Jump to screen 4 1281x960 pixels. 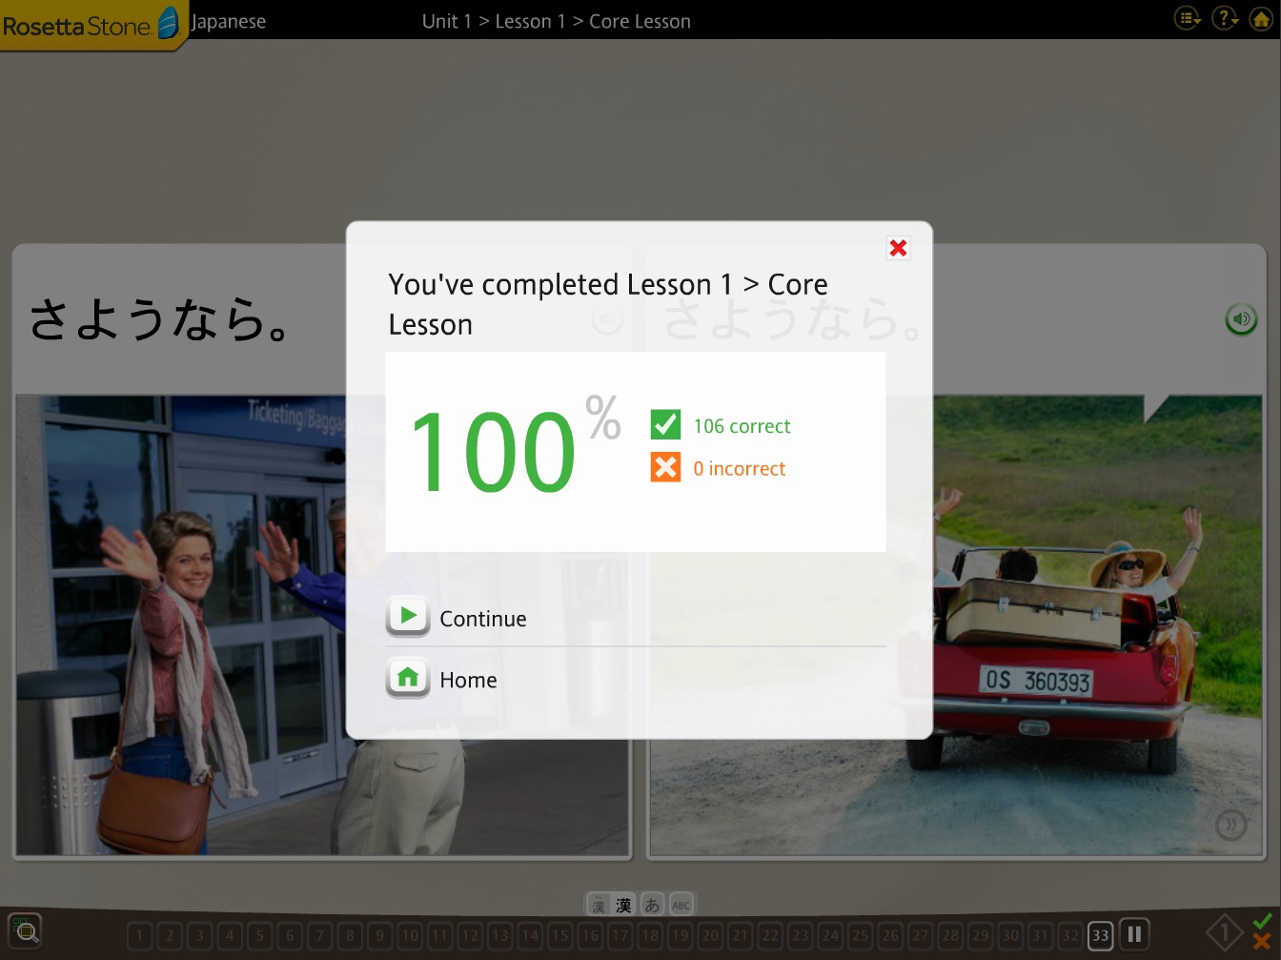point(230,935)
